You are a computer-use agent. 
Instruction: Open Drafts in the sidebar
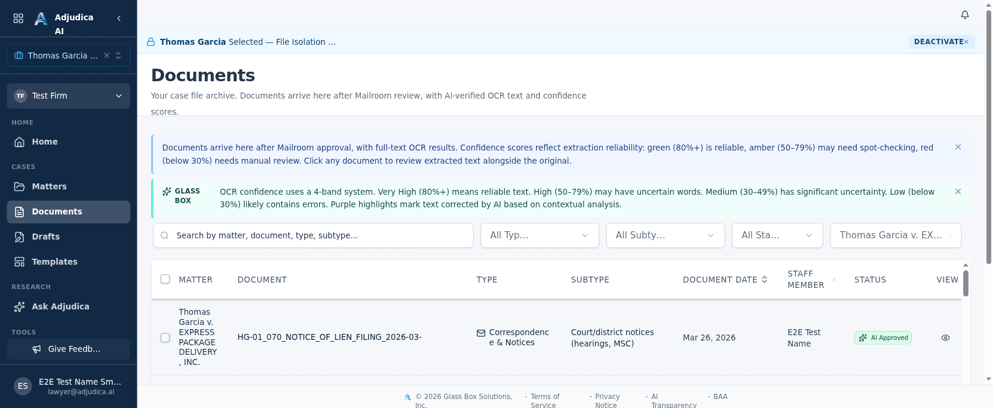click(x=69, y=237)
